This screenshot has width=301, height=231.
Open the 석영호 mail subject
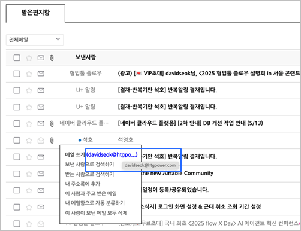click(x=125, y=139)
